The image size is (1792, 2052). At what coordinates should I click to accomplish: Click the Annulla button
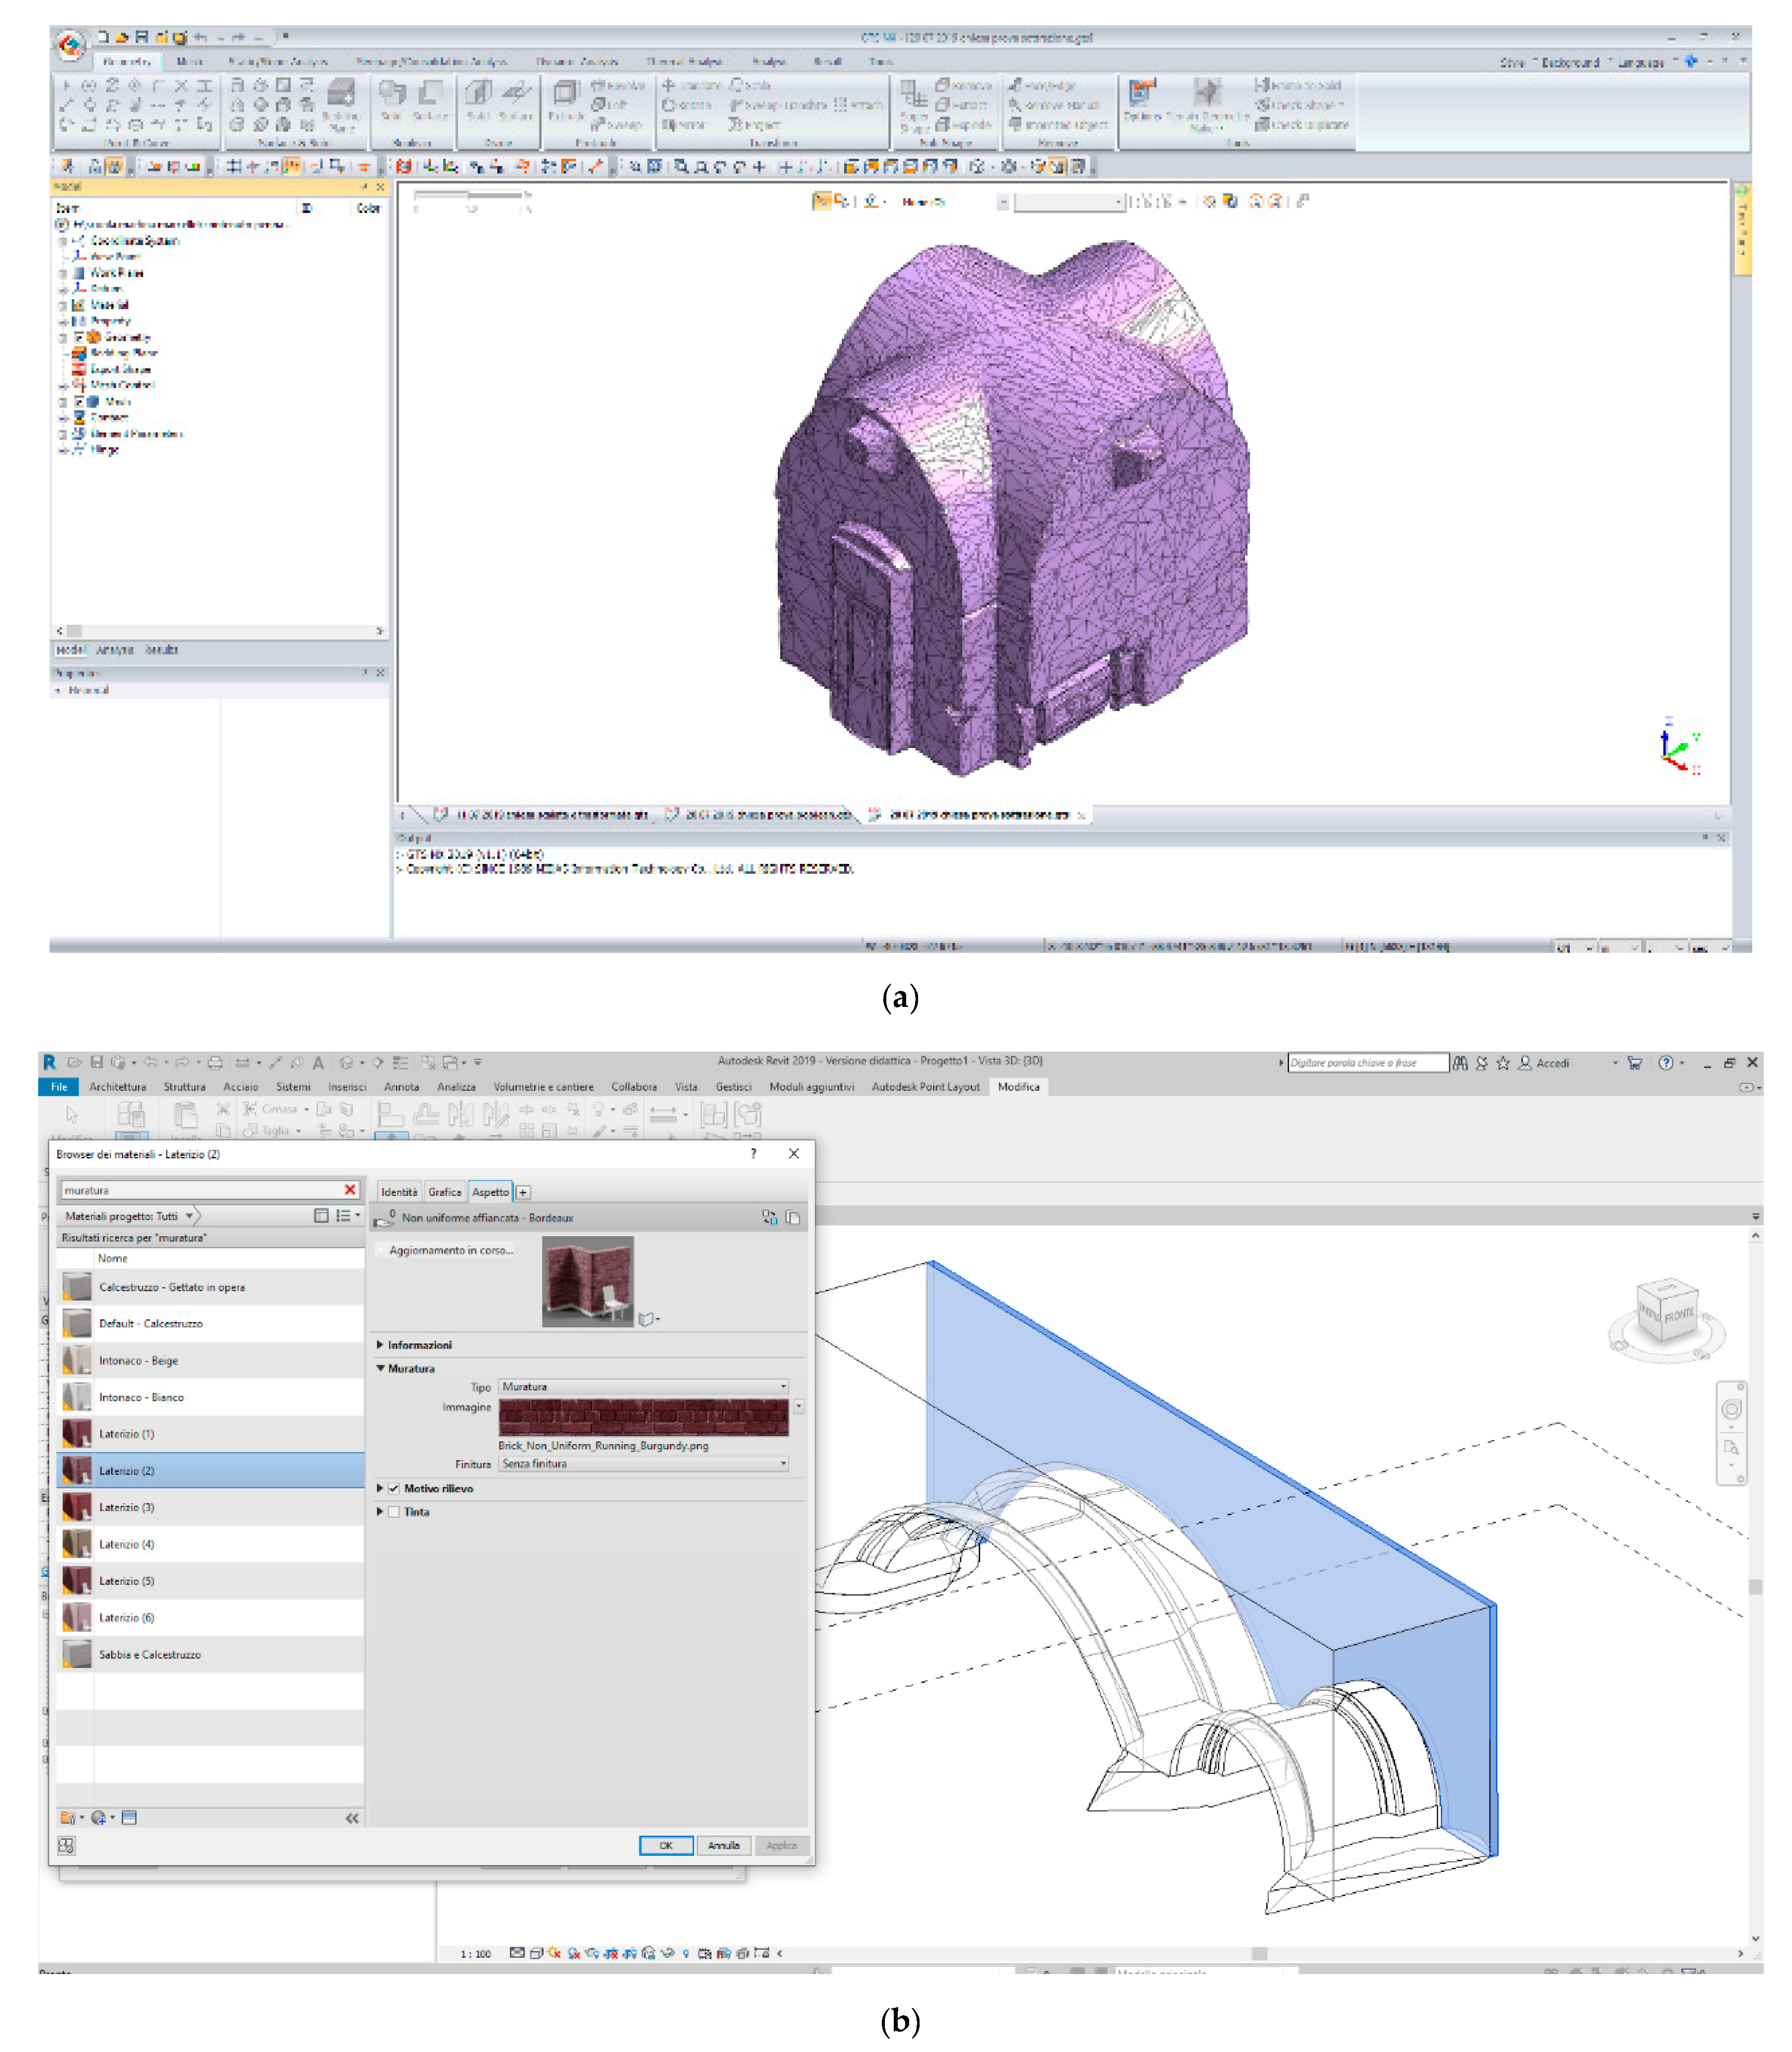click(724, 1845)
